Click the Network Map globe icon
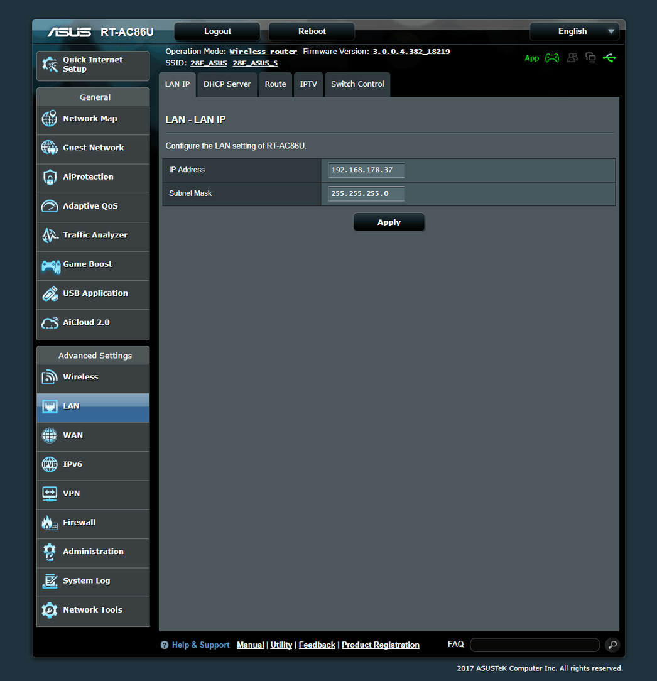The width and height of the screenshot is (657, 681). (x=50, y=119)
